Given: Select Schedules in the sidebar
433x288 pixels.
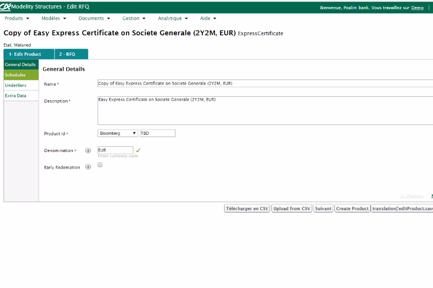Looking at the screenshot, I should point(21,75).
